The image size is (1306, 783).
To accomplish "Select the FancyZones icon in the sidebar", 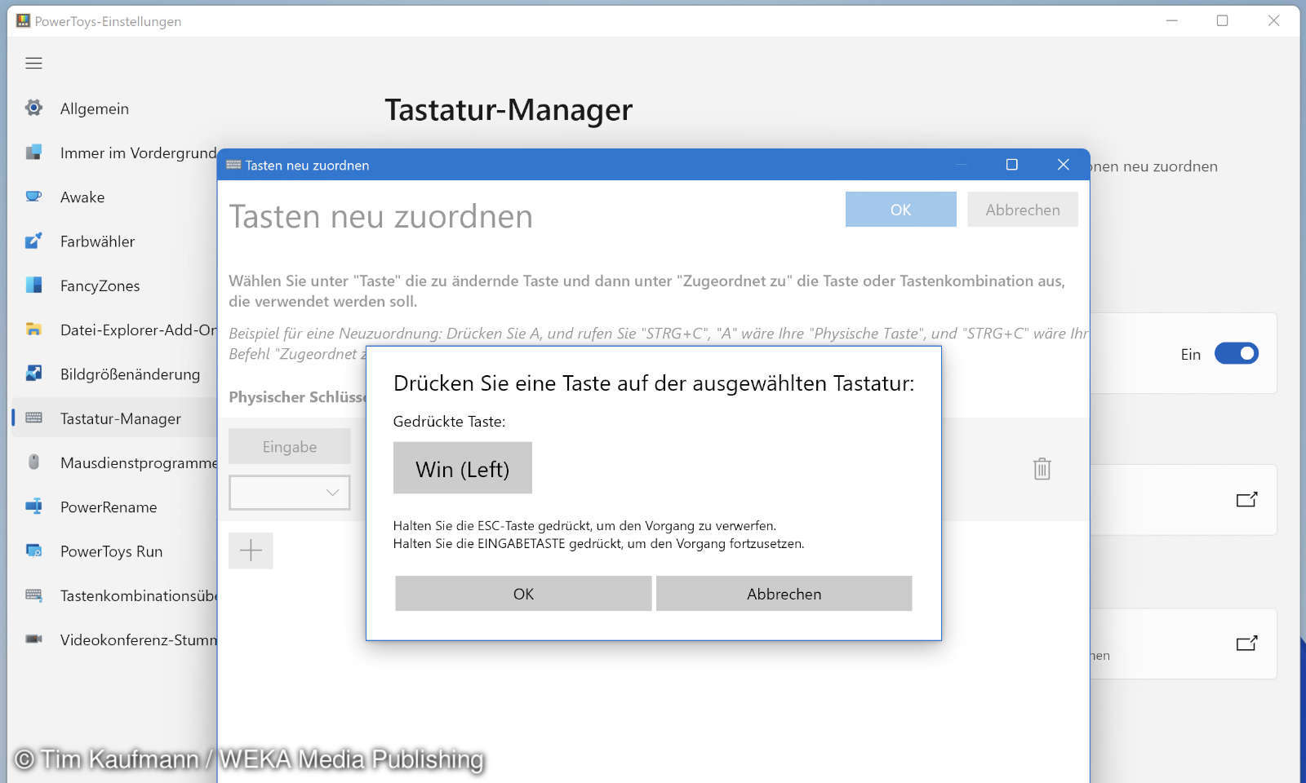I will click(x=33, y=285).
